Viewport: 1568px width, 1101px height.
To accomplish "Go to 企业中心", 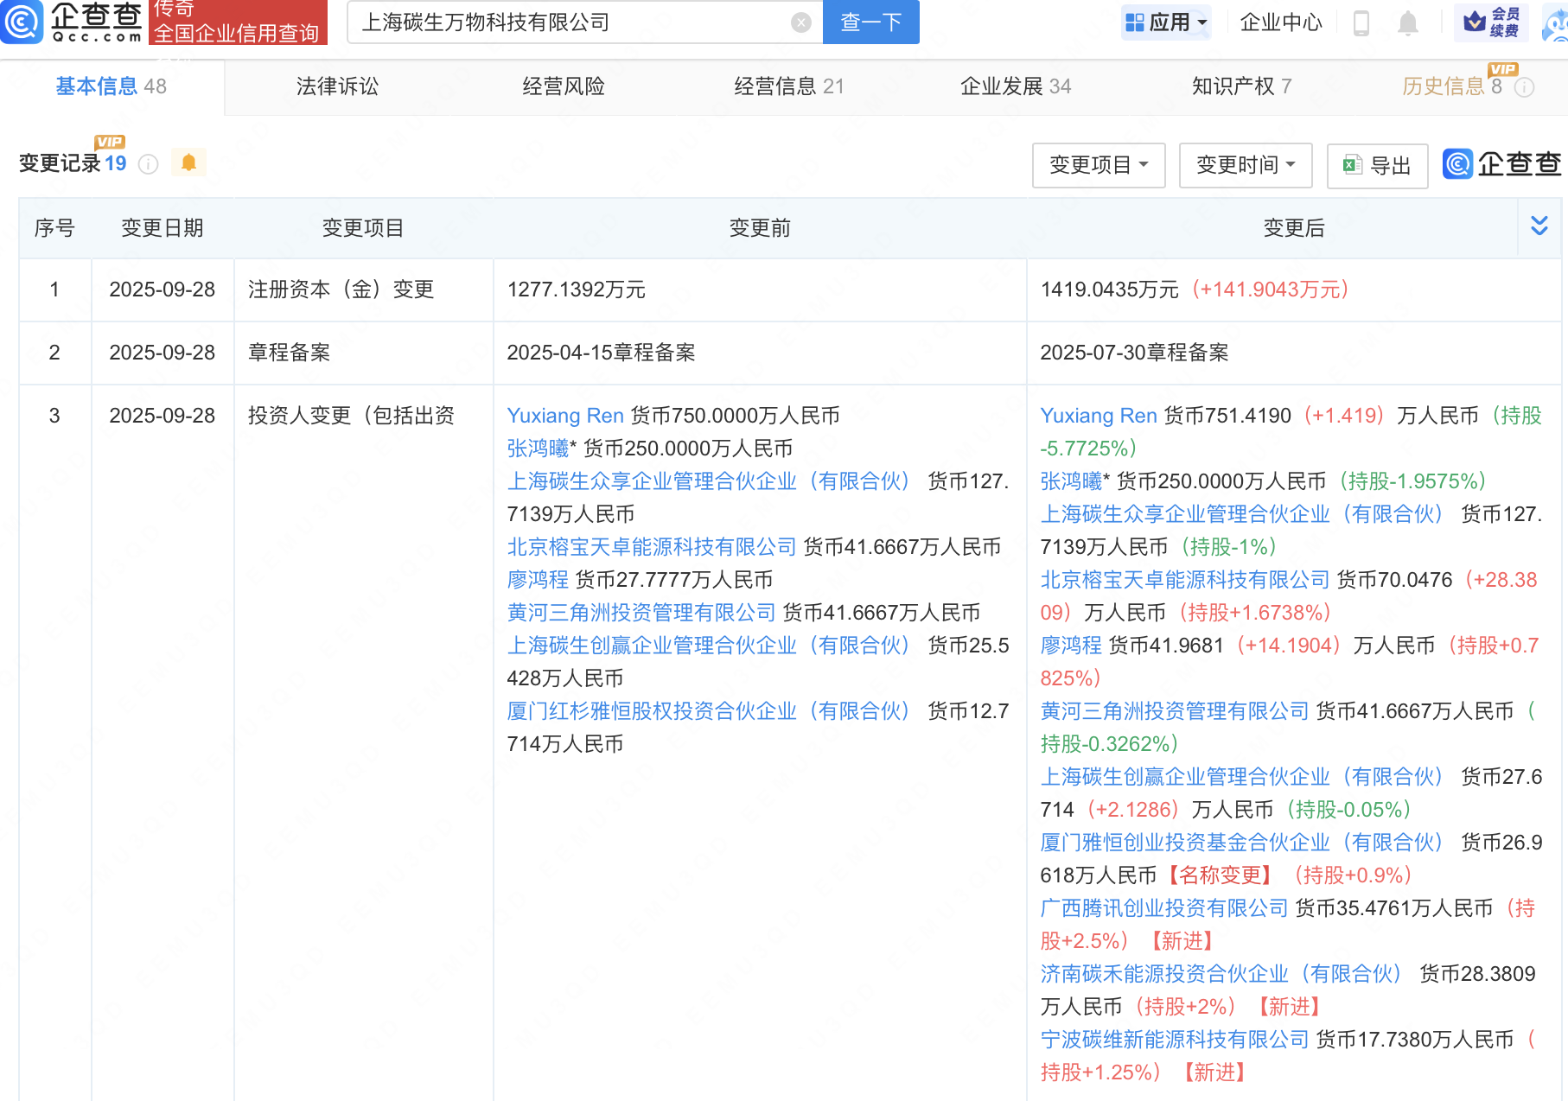I will (x=1280, y=22).
